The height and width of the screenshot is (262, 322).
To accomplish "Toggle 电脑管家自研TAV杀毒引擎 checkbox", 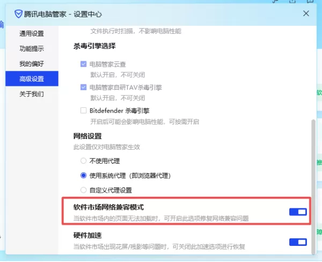I will 83,88.
